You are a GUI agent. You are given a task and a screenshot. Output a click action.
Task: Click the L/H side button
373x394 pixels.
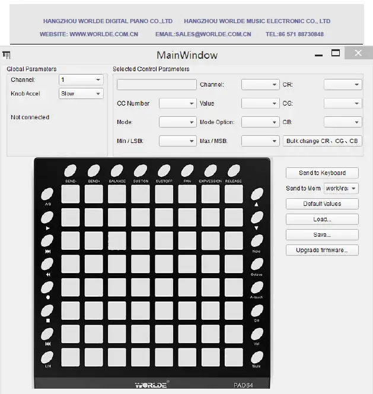(x=47, y=357)
